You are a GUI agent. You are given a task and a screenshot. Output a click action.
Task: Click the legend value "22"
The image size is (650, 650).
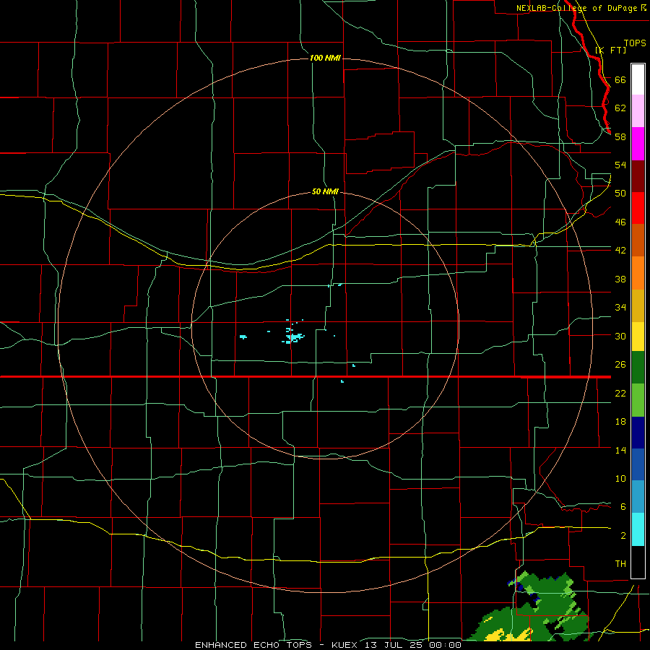tap(620, 393)
